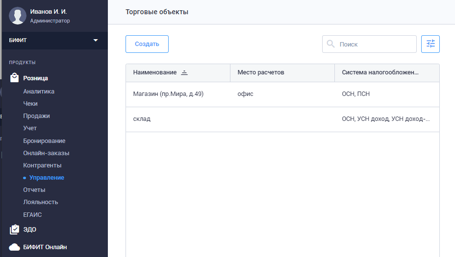Toggle sort arrow on Наименование column
The width and height of the screenshot is (455, 257).
[x=184, y=72]
